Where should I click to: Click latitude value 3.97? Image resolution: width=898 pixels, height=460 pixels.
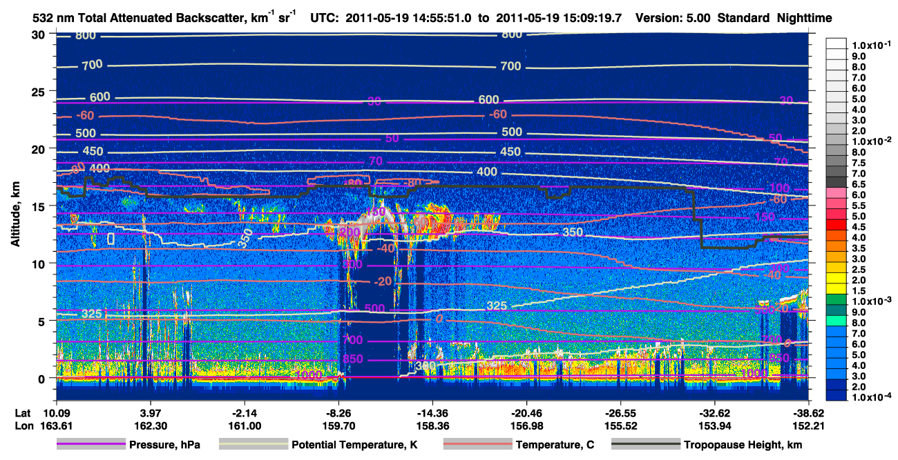151,414
